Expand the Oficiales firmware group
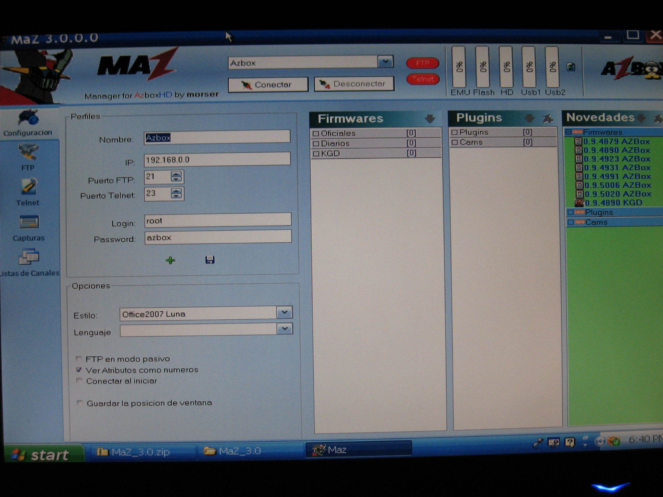 pyautogui.click(x=316, y=133)
